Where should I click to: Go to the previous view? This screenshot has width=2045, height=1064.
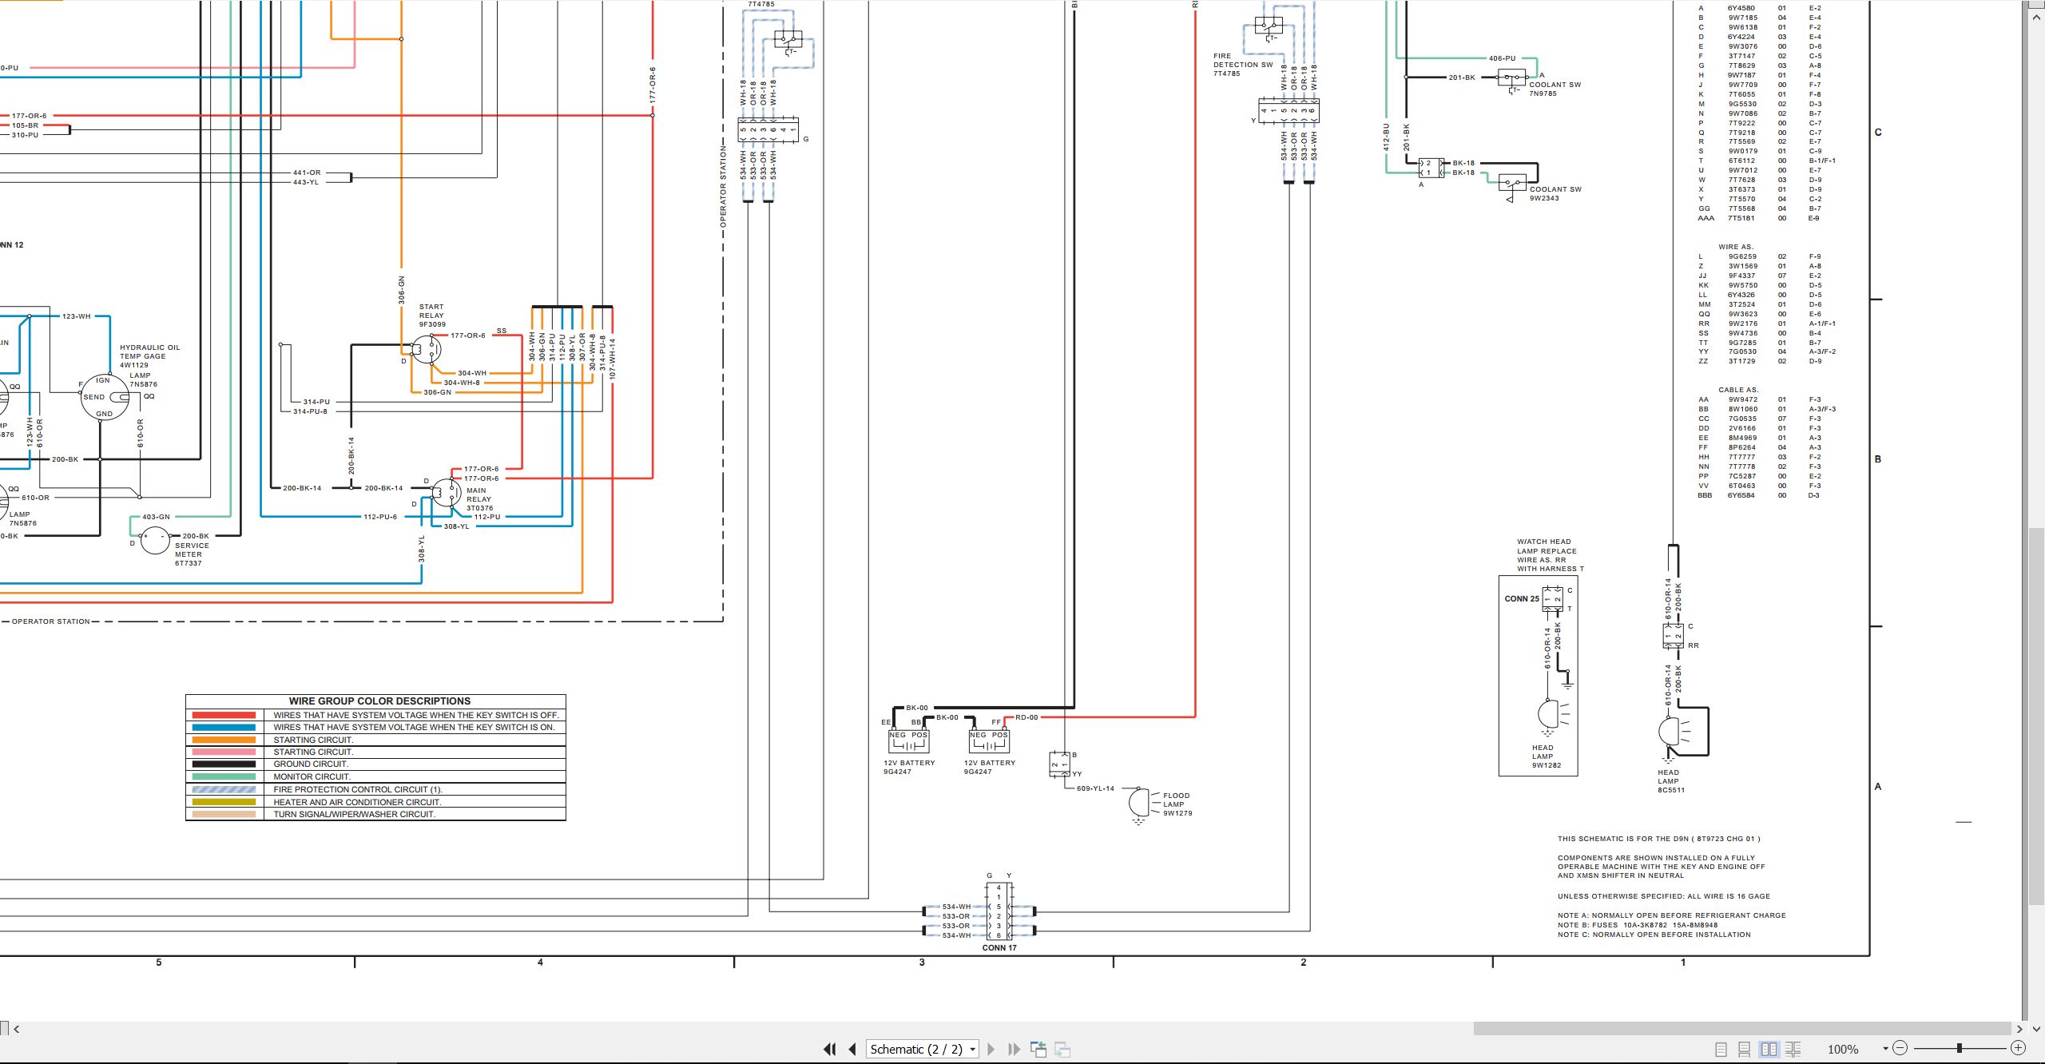1038,1049
